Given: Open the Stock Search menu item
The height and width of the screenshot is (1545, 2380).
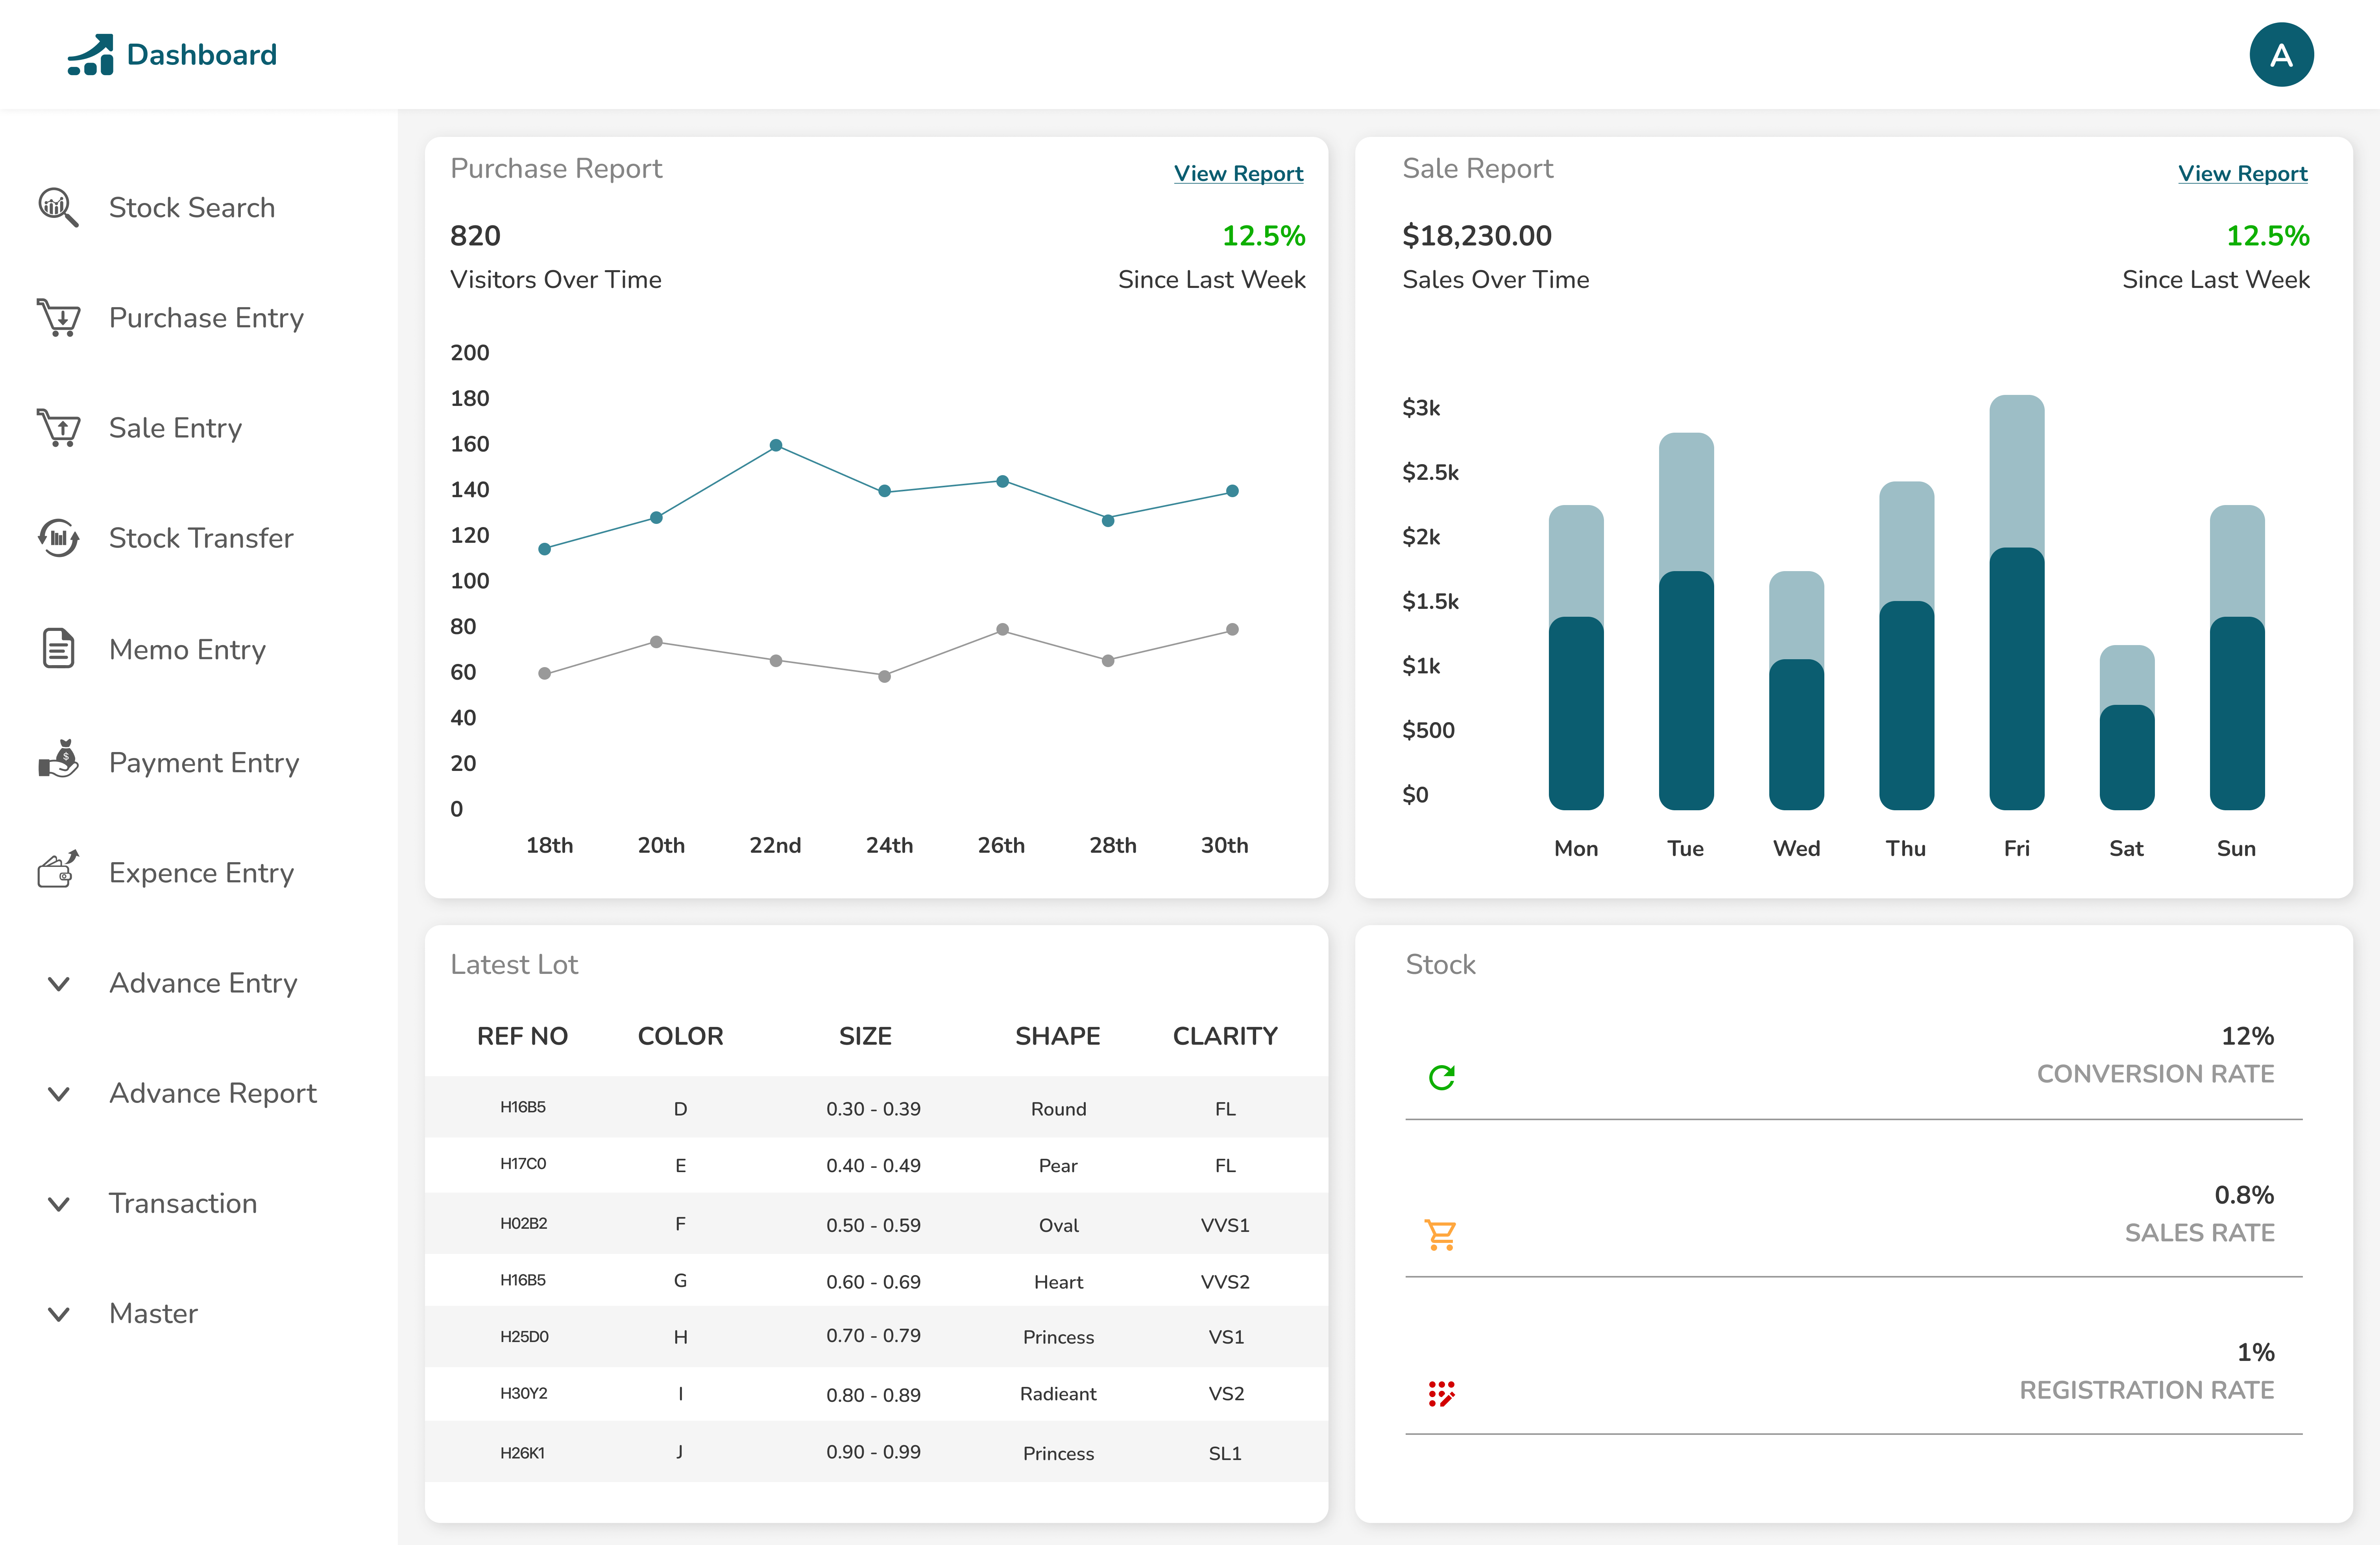Looking at the screenshot, I should 192,207.
